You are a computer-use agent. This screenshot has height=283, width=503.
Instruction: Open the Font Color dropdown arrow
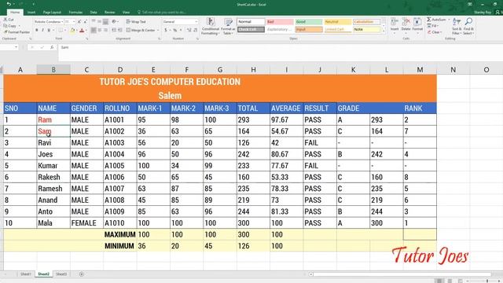(86, 31)
